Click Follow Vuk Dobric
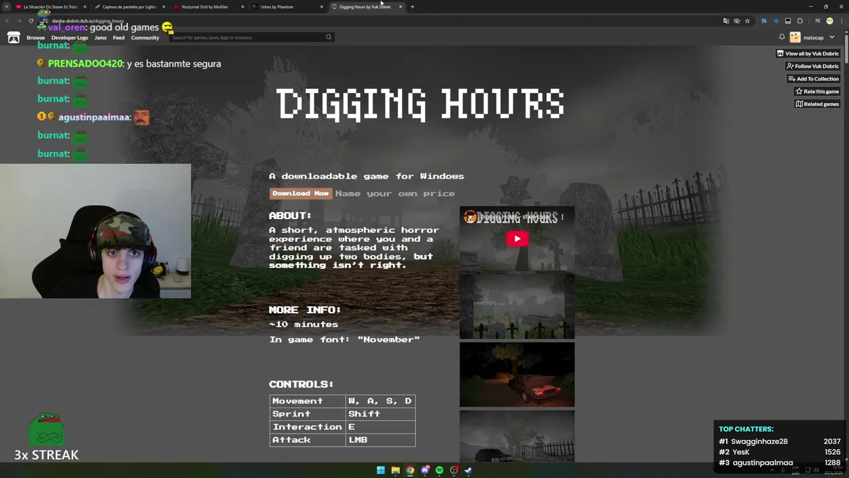 [813, 66]
